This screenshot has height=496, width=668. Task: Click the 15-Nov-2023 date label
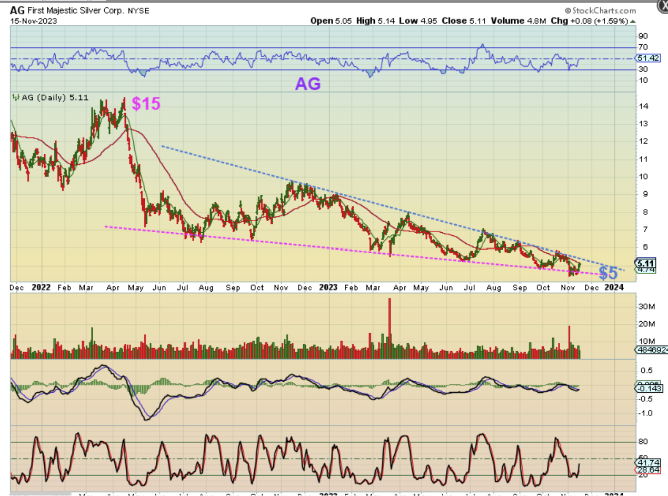(33, 21)
